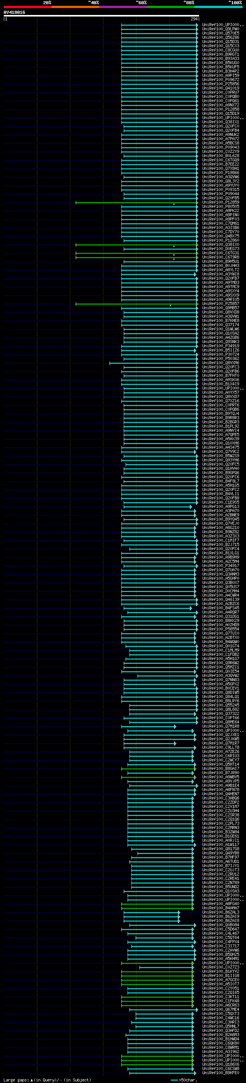Screen dimensions: 246x1083
Task: Select the UniRef100_P34917 label
Action: click(221, 566)
